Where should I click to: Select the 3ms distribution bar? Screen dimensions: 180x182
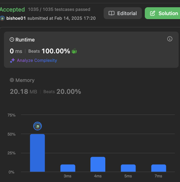point(68,168)
